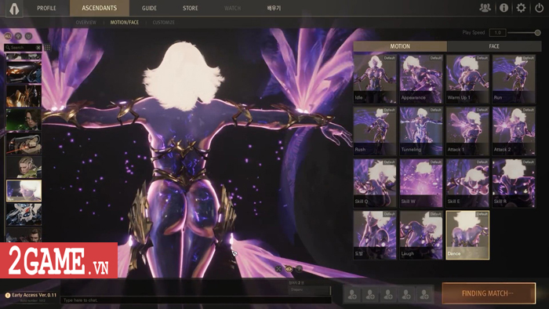
Task: Play the 도발 taunt motion thumbnail
Action: [375, 234]
